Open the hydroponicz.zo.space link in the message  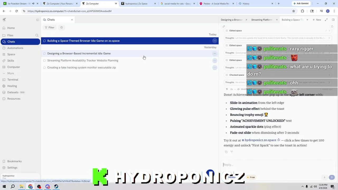(x=260, y=140)
